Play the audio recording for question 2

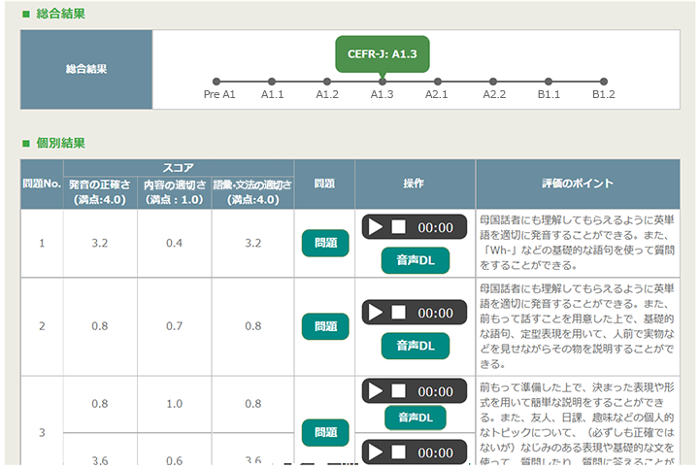[x=376, y=313]
